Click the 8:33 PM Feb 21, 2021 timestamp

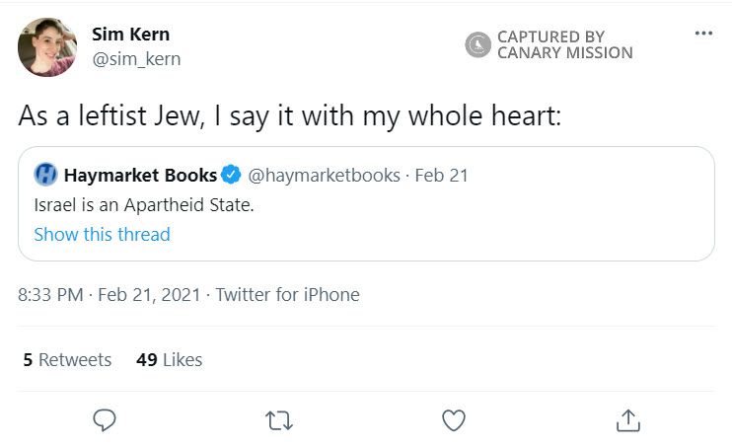pos(109,294)
